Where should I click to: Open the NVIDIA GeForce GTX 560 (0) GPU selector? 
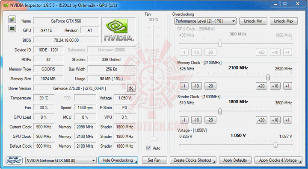click(61, 160)
